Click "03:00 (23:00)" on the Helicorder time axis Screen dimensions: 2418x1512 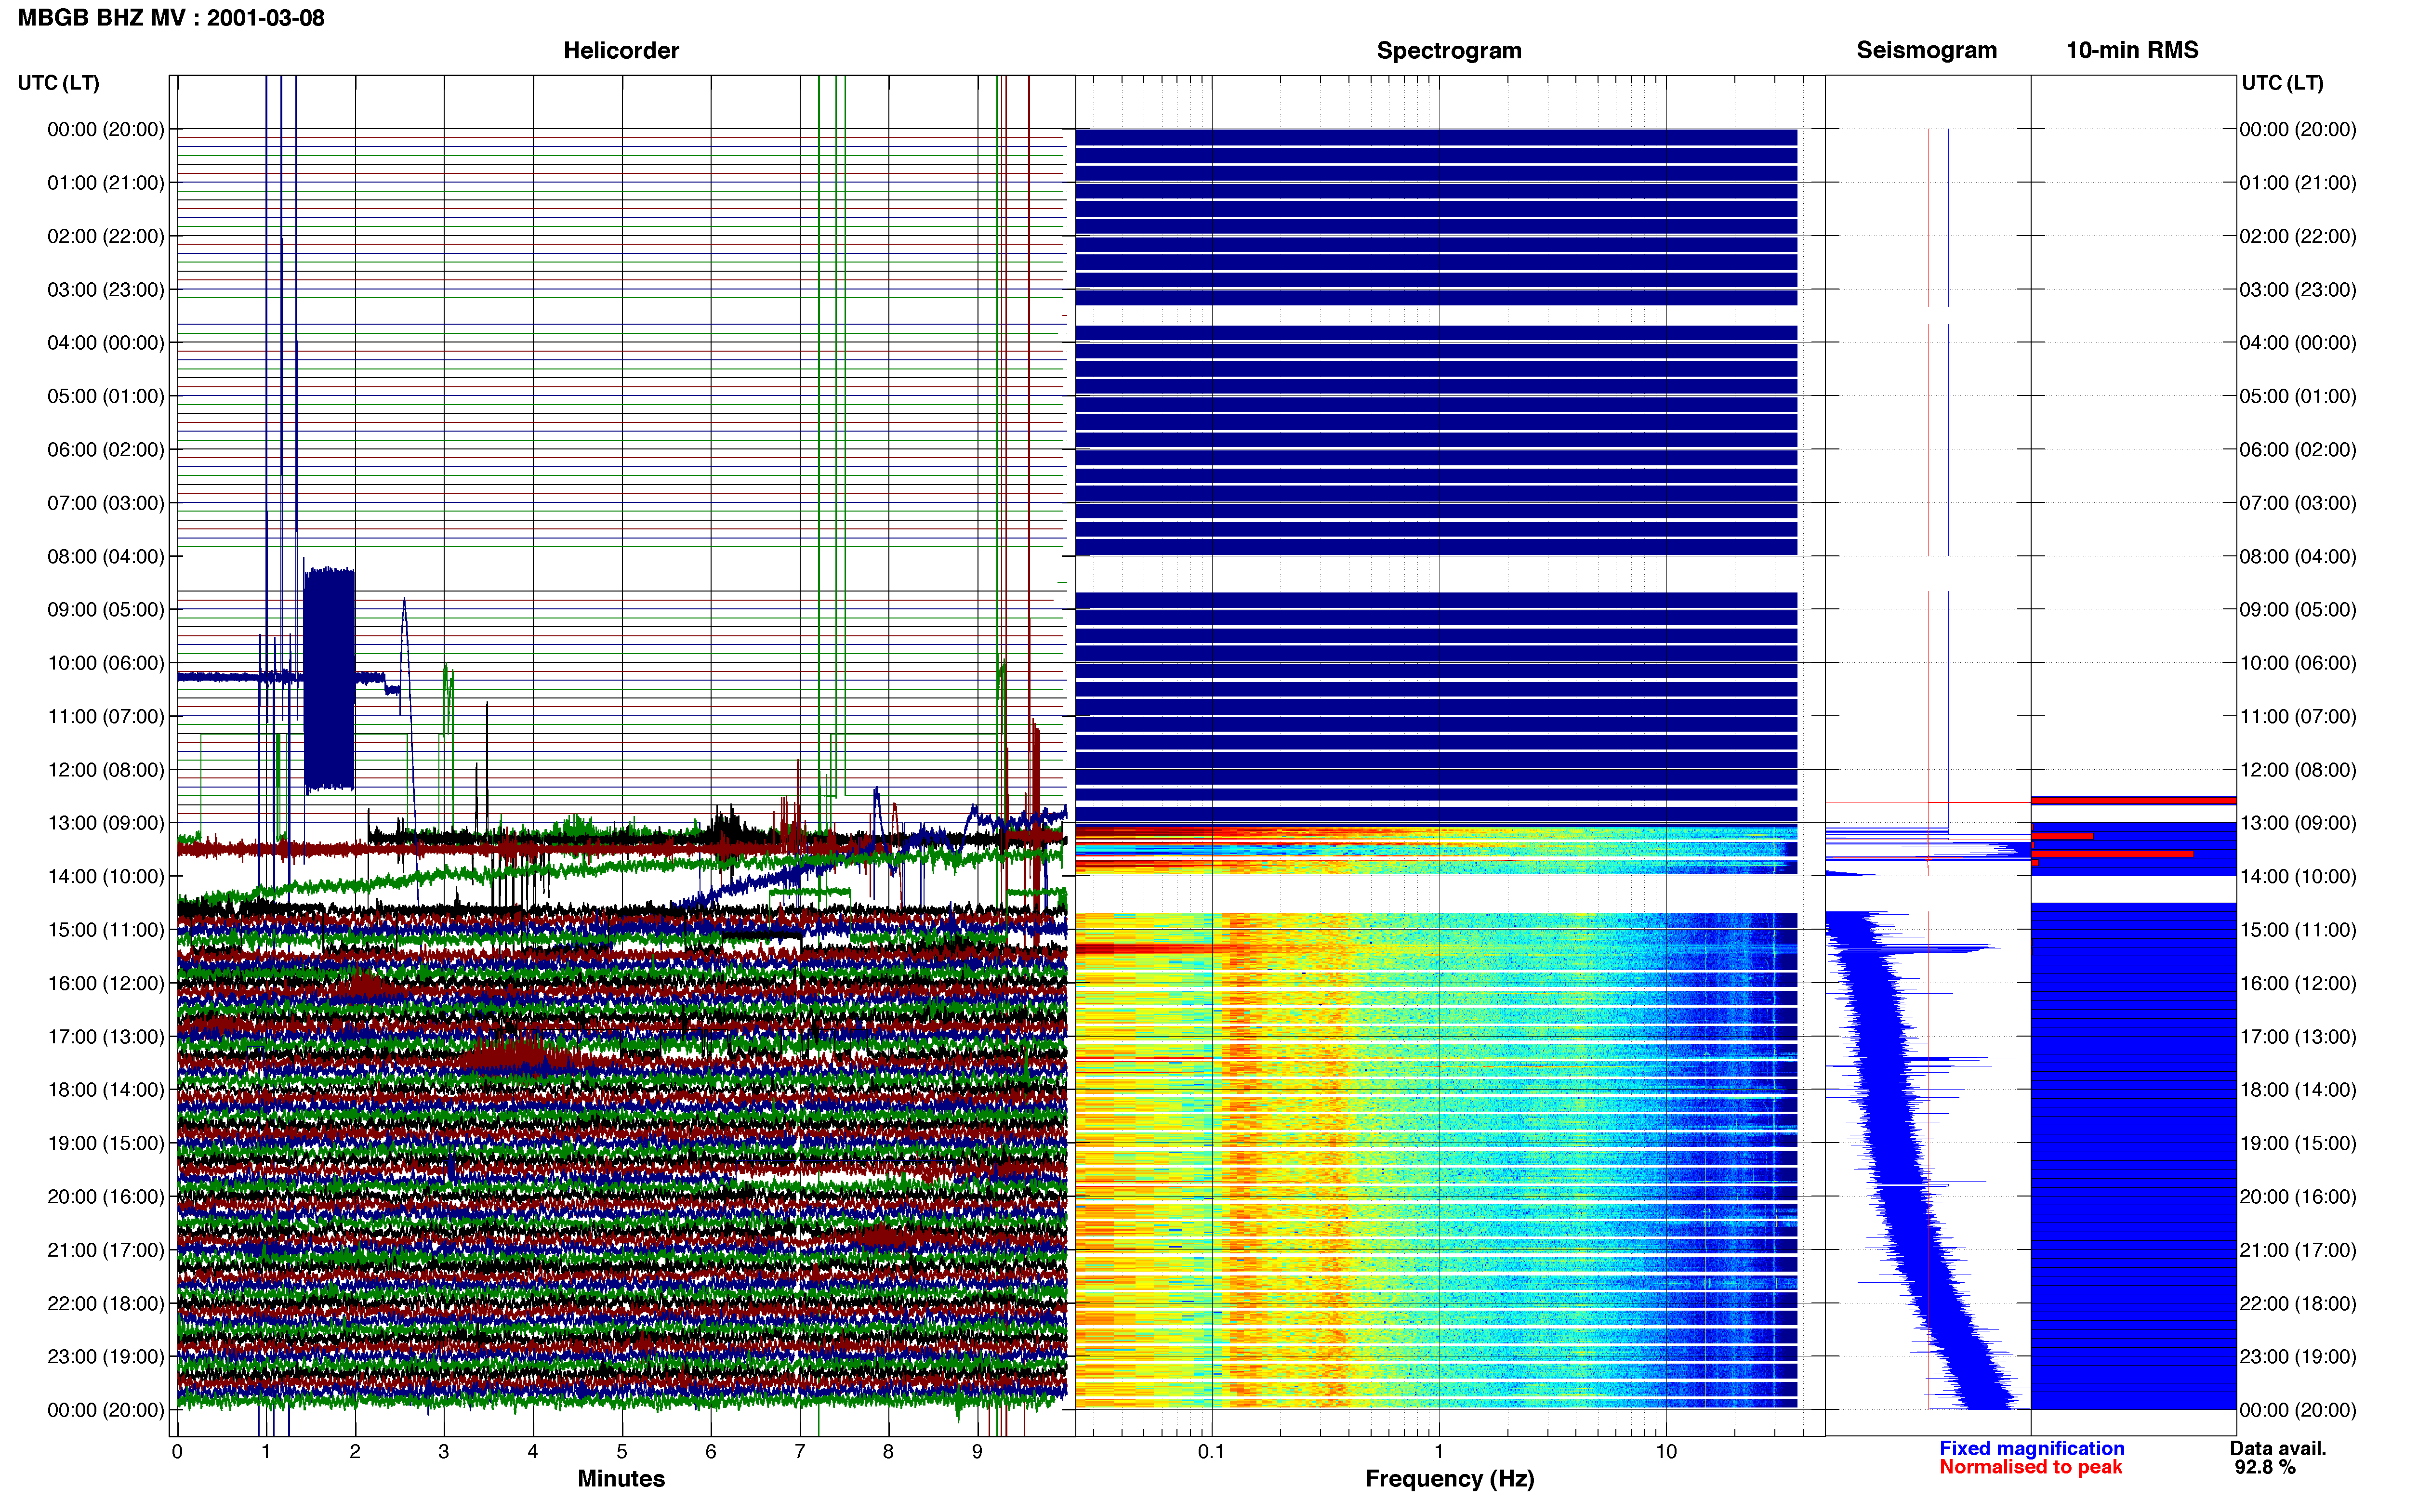(x=105, y=289)
